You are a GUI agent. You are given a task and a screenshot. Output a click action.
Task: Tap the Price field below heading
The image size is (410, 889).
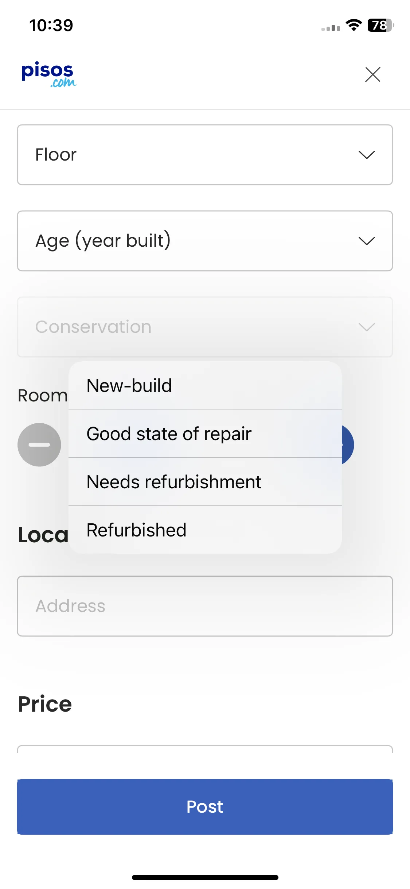coord(205,749)
